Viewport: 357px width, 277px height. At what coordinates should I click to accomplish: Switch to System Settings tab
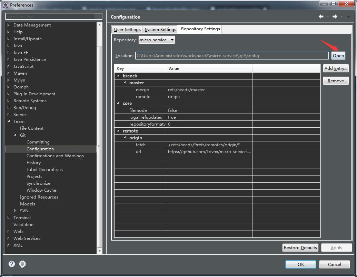[160, 30]
